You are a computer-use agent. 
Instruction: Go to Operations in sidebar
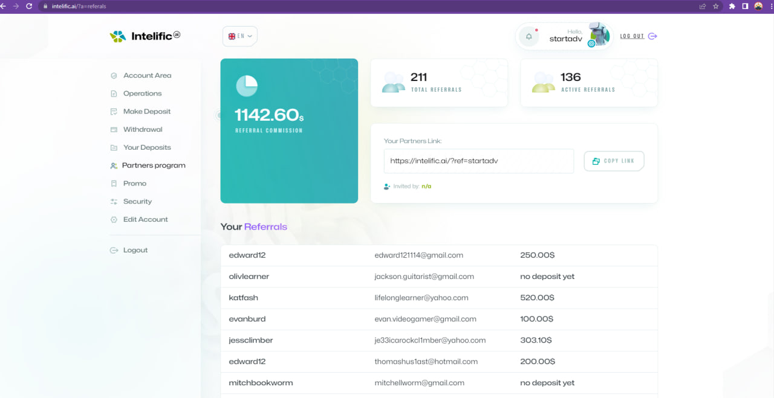(x=142, y=94)
